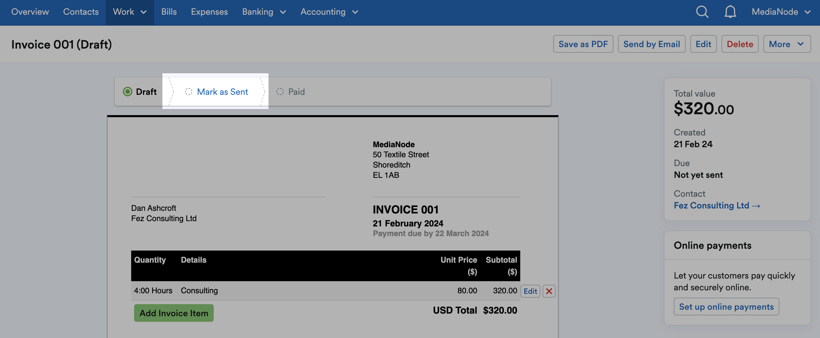Add an invoice item
Screen dimensions: 820x338
pyautogui.click(x=174, y=313)
